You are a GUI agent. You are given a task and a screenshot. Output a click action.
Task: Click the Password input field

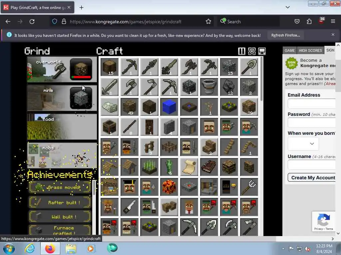tap(311, 123)
